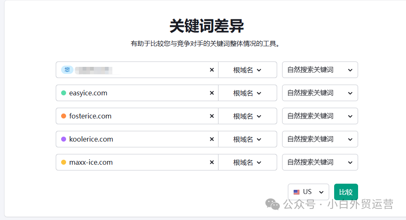Click into the maxx-ice.com domain field
Viewport: 406px width, 220px height.
(x=137, y=162)
